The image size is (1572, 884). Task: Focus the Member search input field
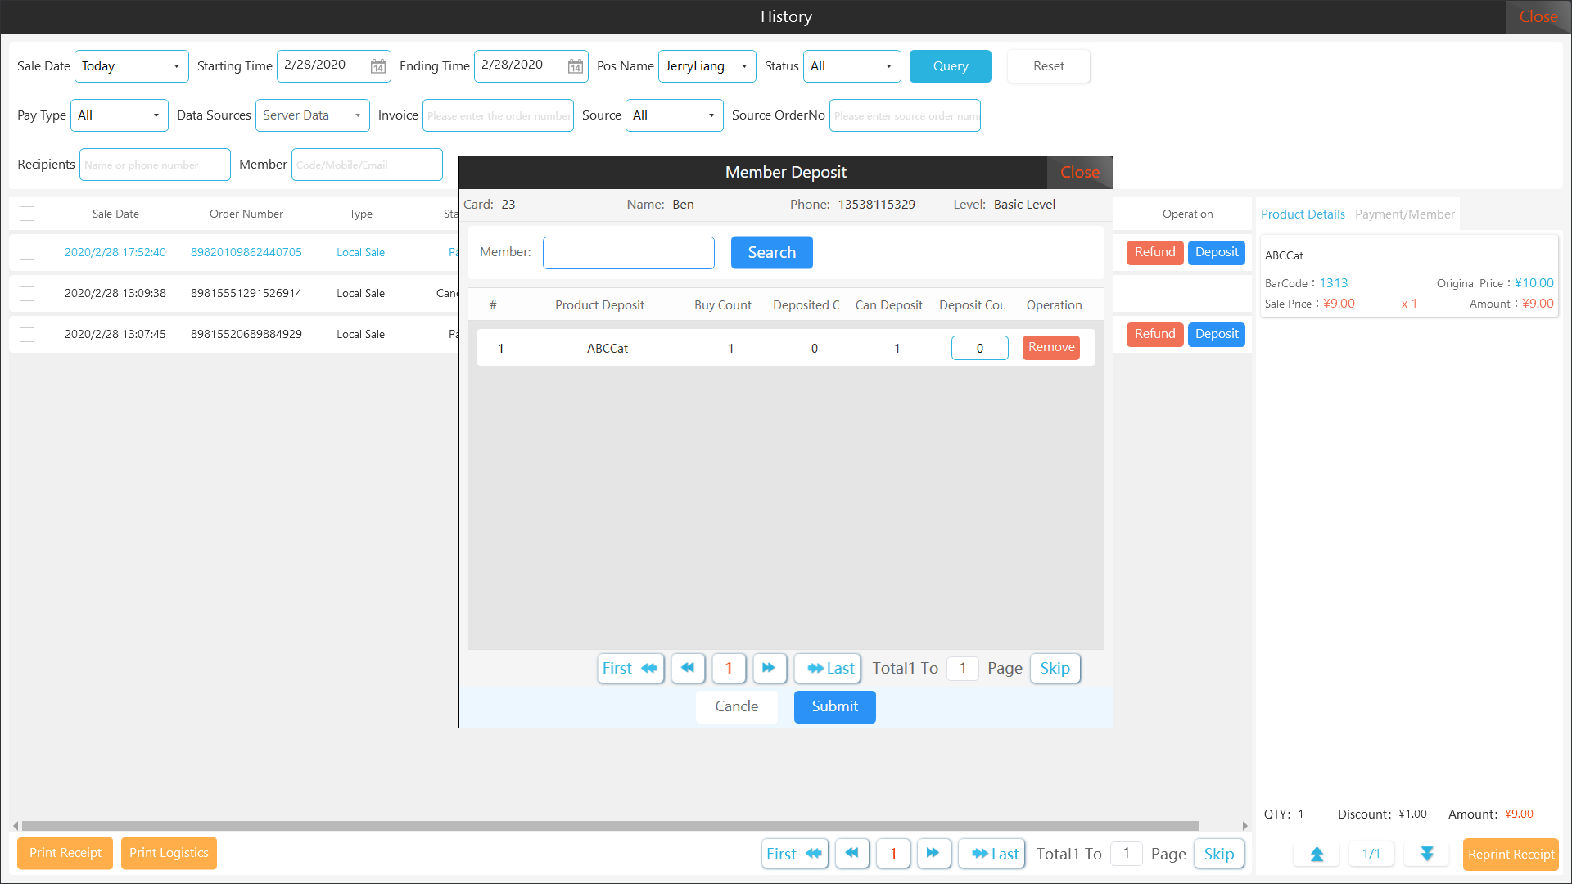pos(628,252)
